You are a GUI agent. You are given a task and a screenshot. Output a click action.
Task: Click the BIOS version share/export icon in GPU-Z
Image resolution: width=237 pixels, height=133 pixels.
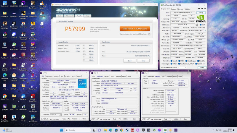pos(197,25)
